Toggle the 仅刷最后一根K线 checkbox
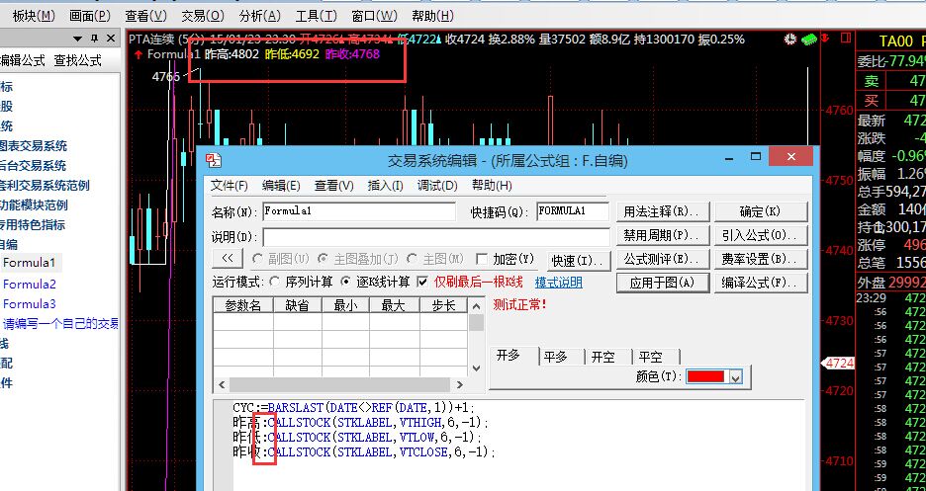The image size is (926, 491). [423, 282]
